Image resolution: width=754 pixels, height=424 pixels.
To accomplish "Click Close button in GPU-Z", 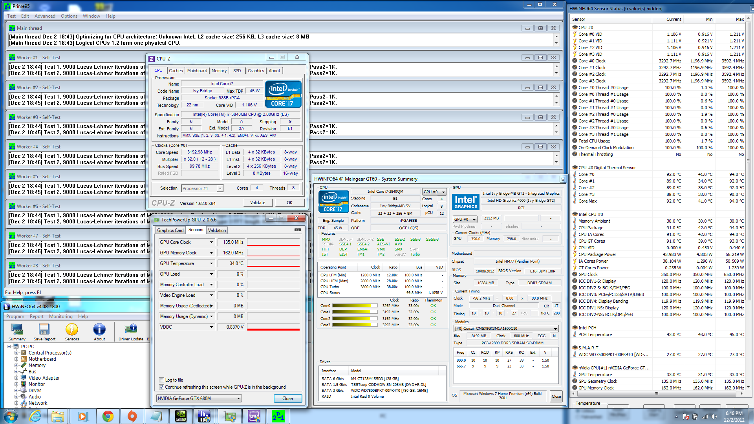I will [287, 398].
